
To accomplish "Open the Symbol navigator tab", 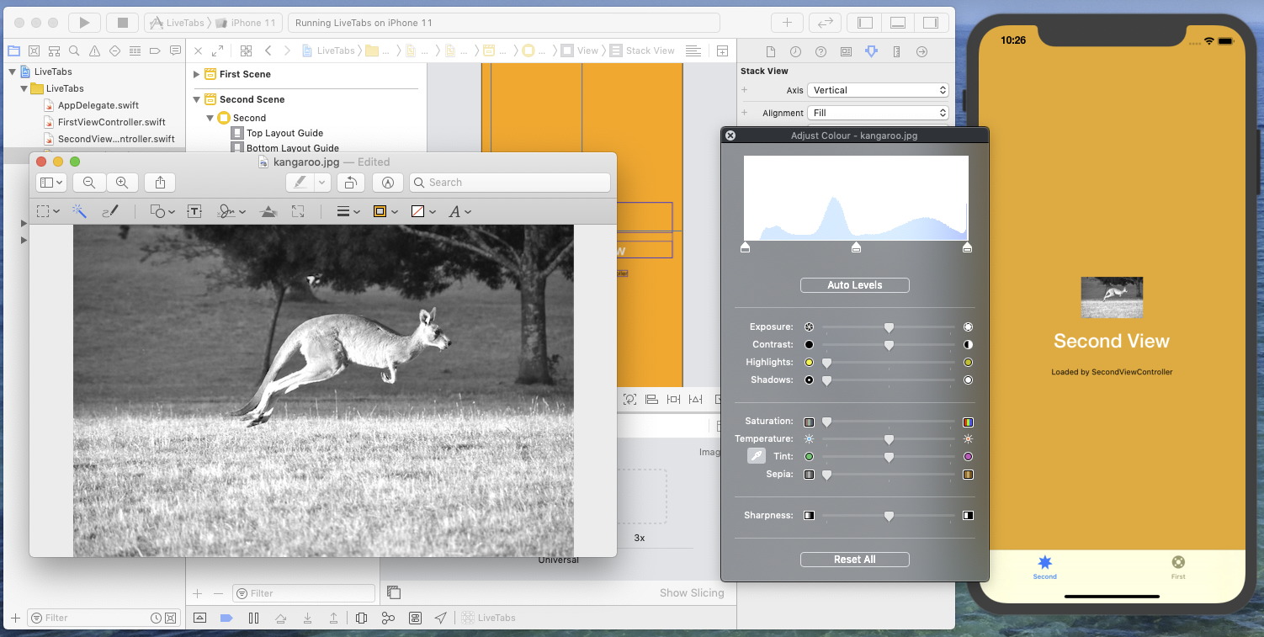I will pos(54,50).
